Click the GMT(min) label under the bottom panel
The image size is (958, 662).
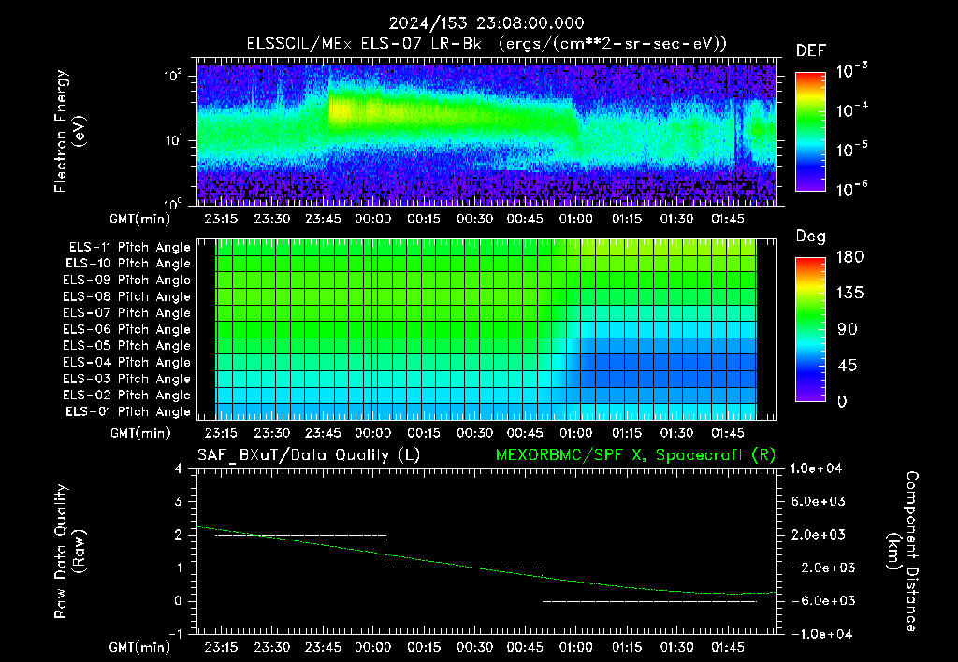[x=140, y=648]
